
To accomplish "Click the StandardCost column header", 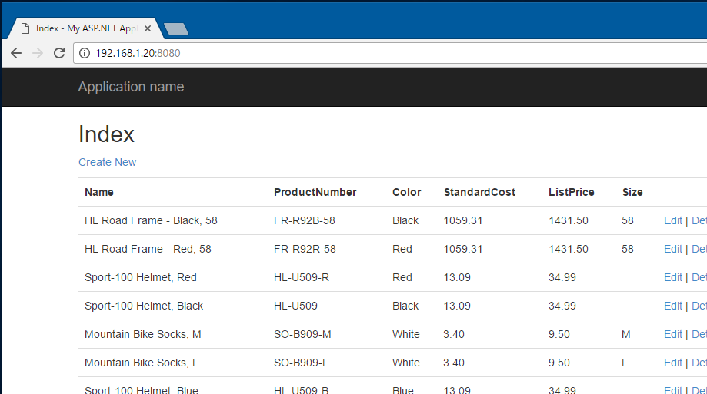I will 479,192.
